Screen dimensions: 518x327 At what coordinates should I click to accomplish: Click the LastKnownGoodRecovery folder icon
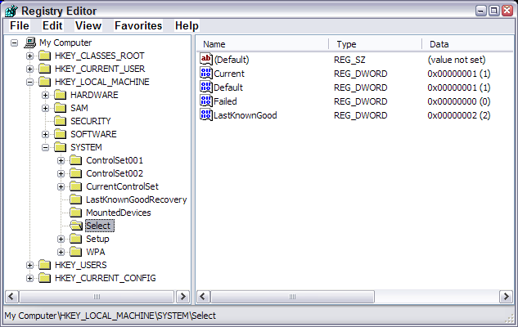coord(75,199)
